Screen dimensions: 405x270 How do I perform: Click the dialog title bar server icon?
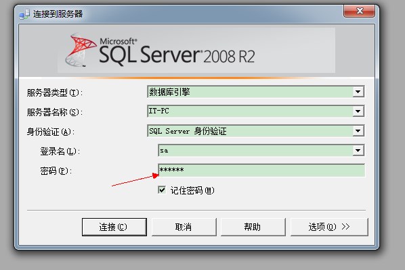pyautogui.click(x=25, y=14)
